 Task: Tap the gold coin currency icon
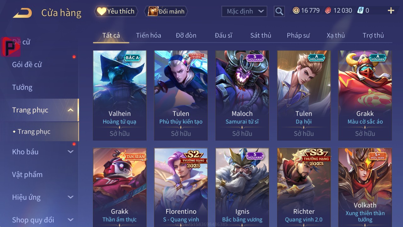296,10
